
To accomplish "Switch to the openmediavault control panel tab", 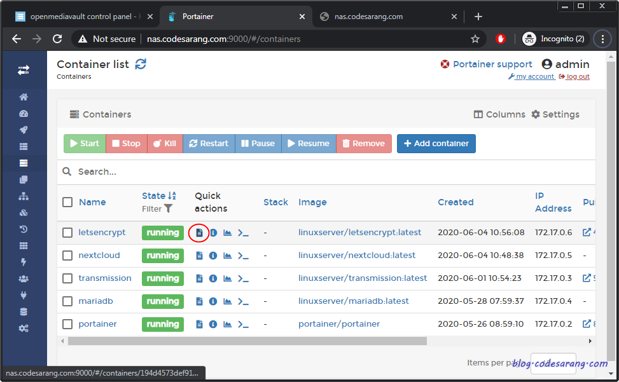I will 84,17.
